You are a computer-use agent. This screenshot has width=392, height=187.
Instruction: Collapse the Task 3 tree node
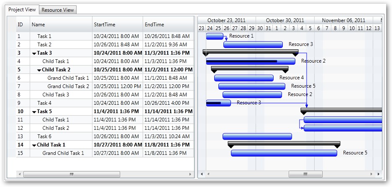[x=34, y=53]
